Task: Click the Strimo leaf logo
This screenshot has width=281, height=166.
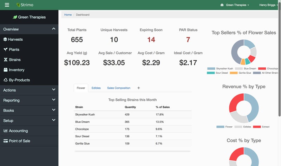Action: point(18,5)
